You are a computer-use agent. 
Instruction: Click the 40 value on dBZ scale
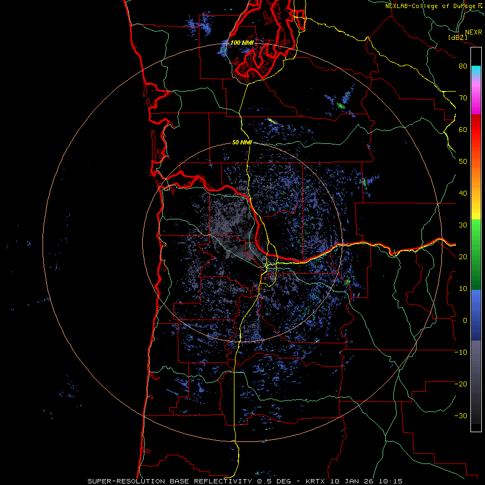tap(463, 193)
